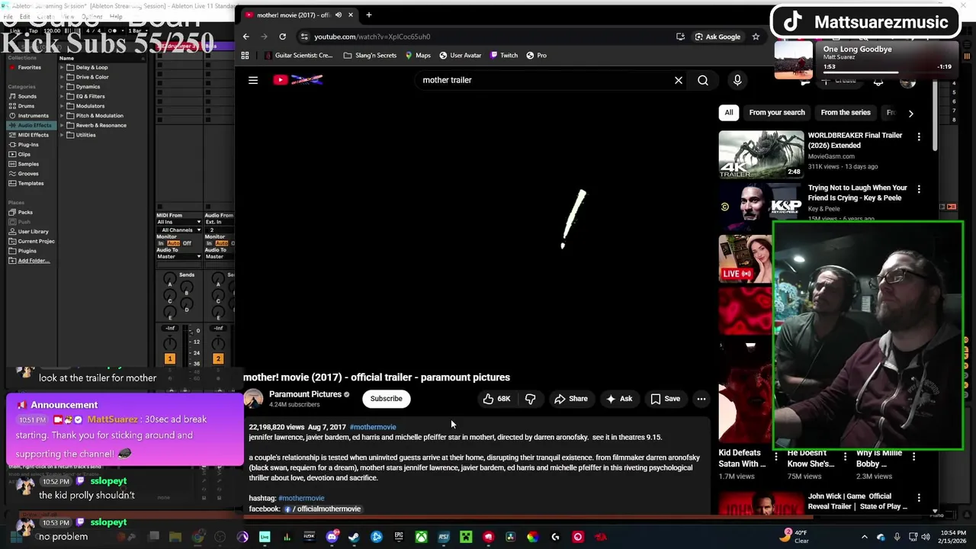This screenshot has width=976, height=549.
Task: Set Ableton track 2 monitor to Auto
Action: 221,243
